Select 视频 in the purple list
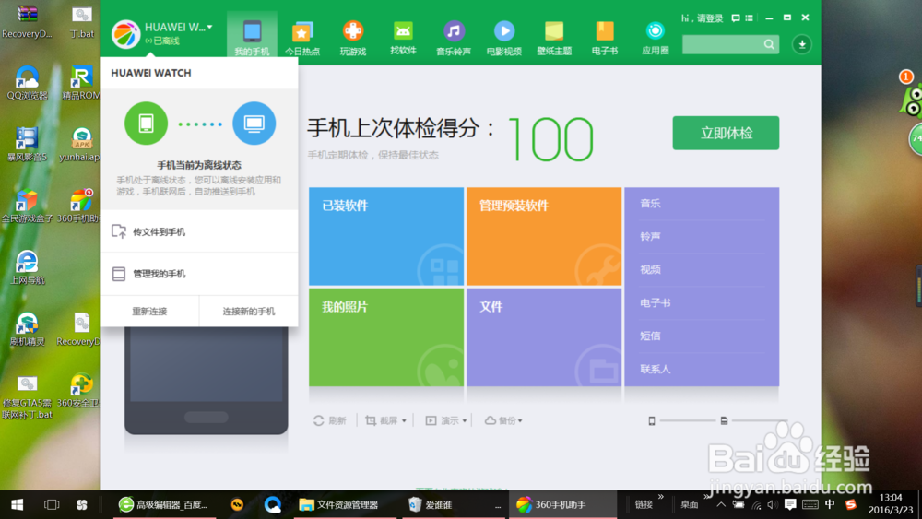The image size is (922, 519). [x=650, y=269]
